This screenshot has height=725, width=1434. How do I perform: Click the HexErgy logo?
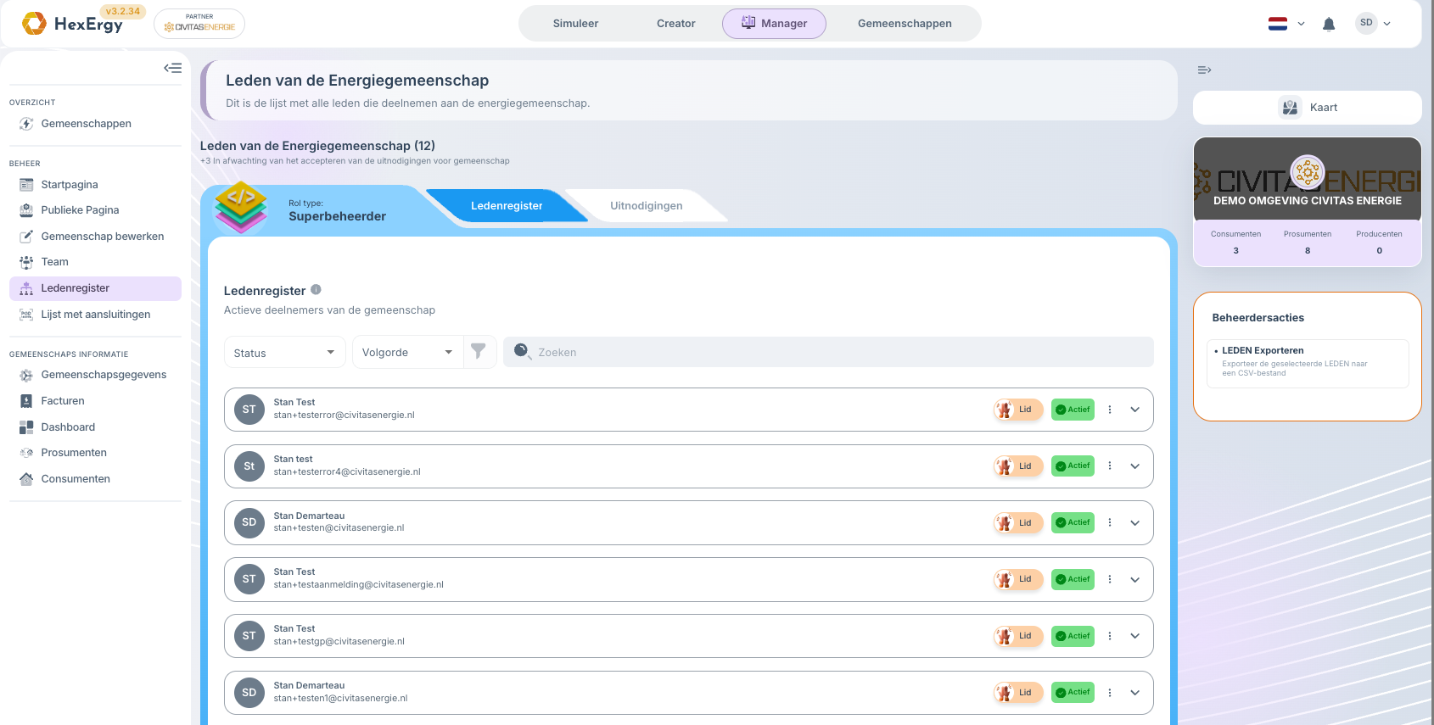(73, 24)
